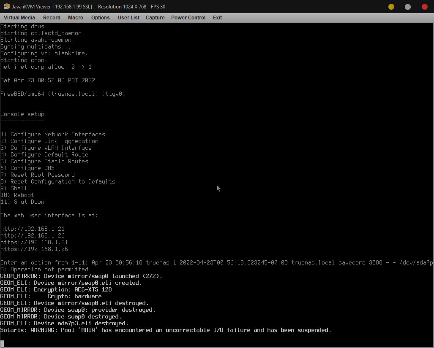
Task: Click the '9) Shell' console option
Action: coord(14,189)
